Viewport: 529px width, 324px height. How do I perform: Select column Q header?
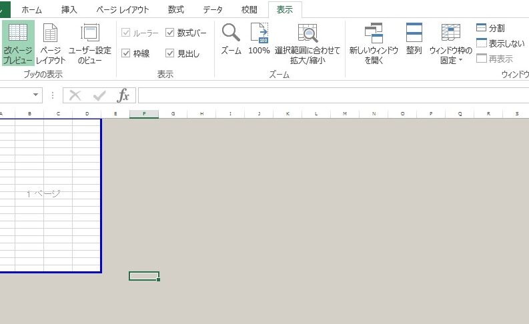point(460,114)
